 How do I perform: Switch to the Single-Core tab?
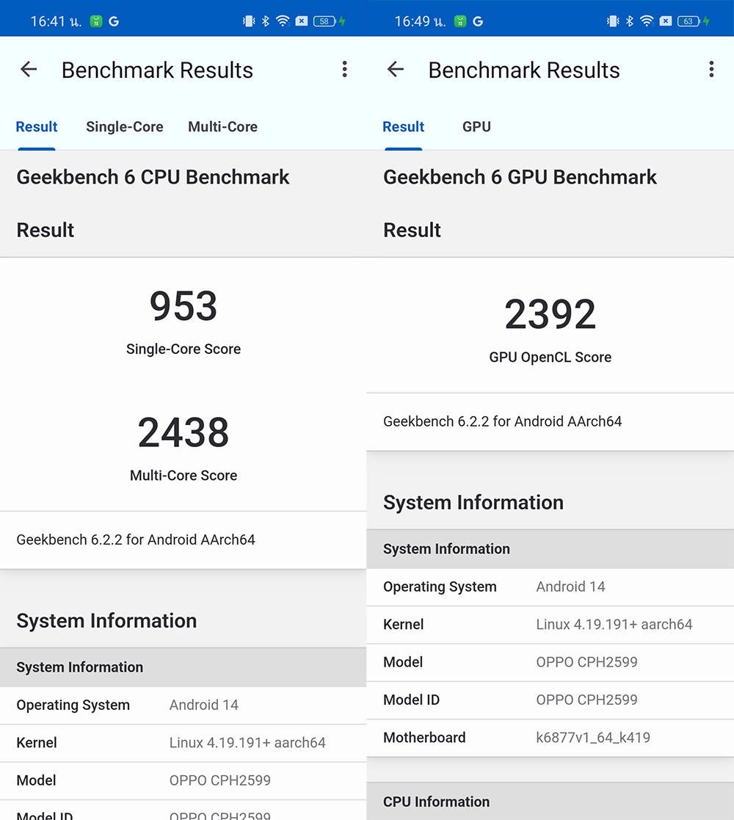[x=124, y=127]
